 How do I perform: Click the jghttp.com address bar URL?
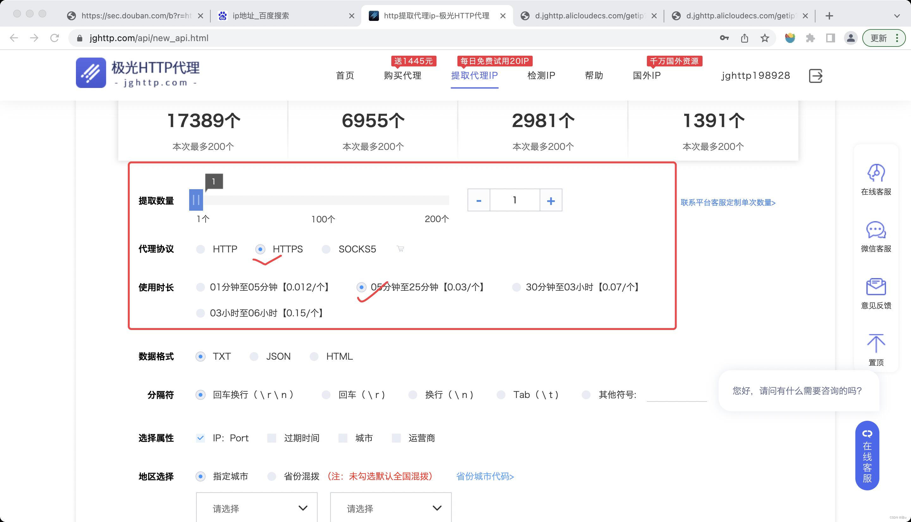tap(149, 38)
